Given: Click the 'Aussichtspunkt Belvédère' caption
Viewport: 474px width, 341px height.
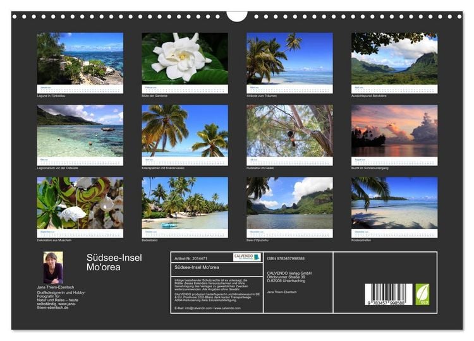Looking at the screenshot, I should click(369, 96).
